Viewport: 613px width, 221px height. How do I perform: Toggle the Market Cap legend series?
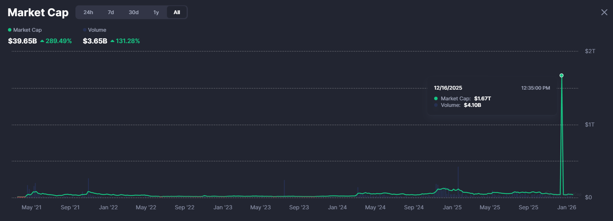pyautogui.click(x=25, y=30)
